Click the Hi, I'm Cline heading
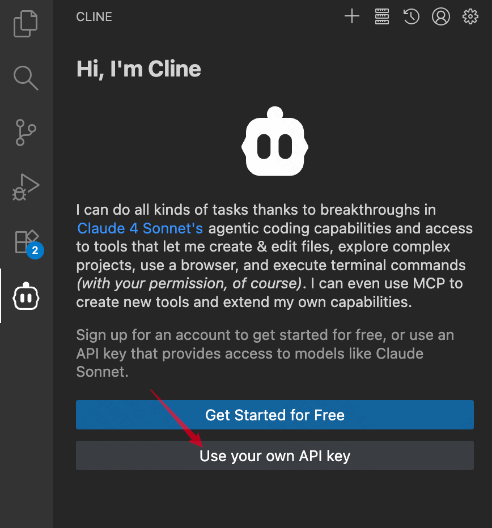The height and width of the screenshot is (528, 492). (138, 69)
